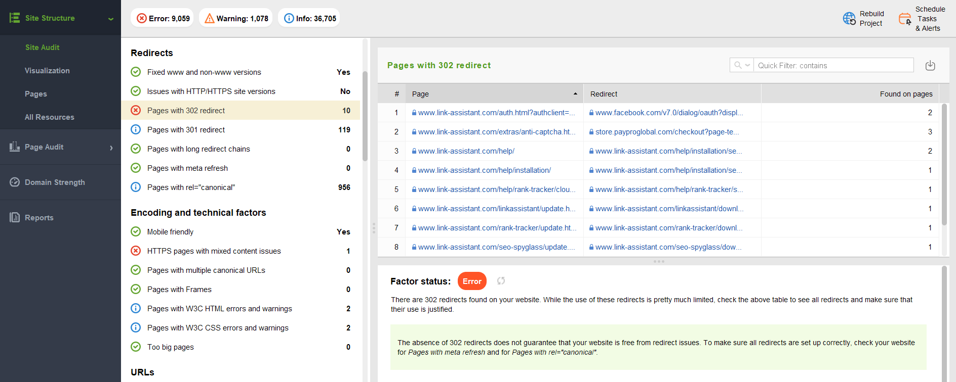Sort by the Redirect column header
The height and width of the screenshot is (382, 956).
[672, 93]
